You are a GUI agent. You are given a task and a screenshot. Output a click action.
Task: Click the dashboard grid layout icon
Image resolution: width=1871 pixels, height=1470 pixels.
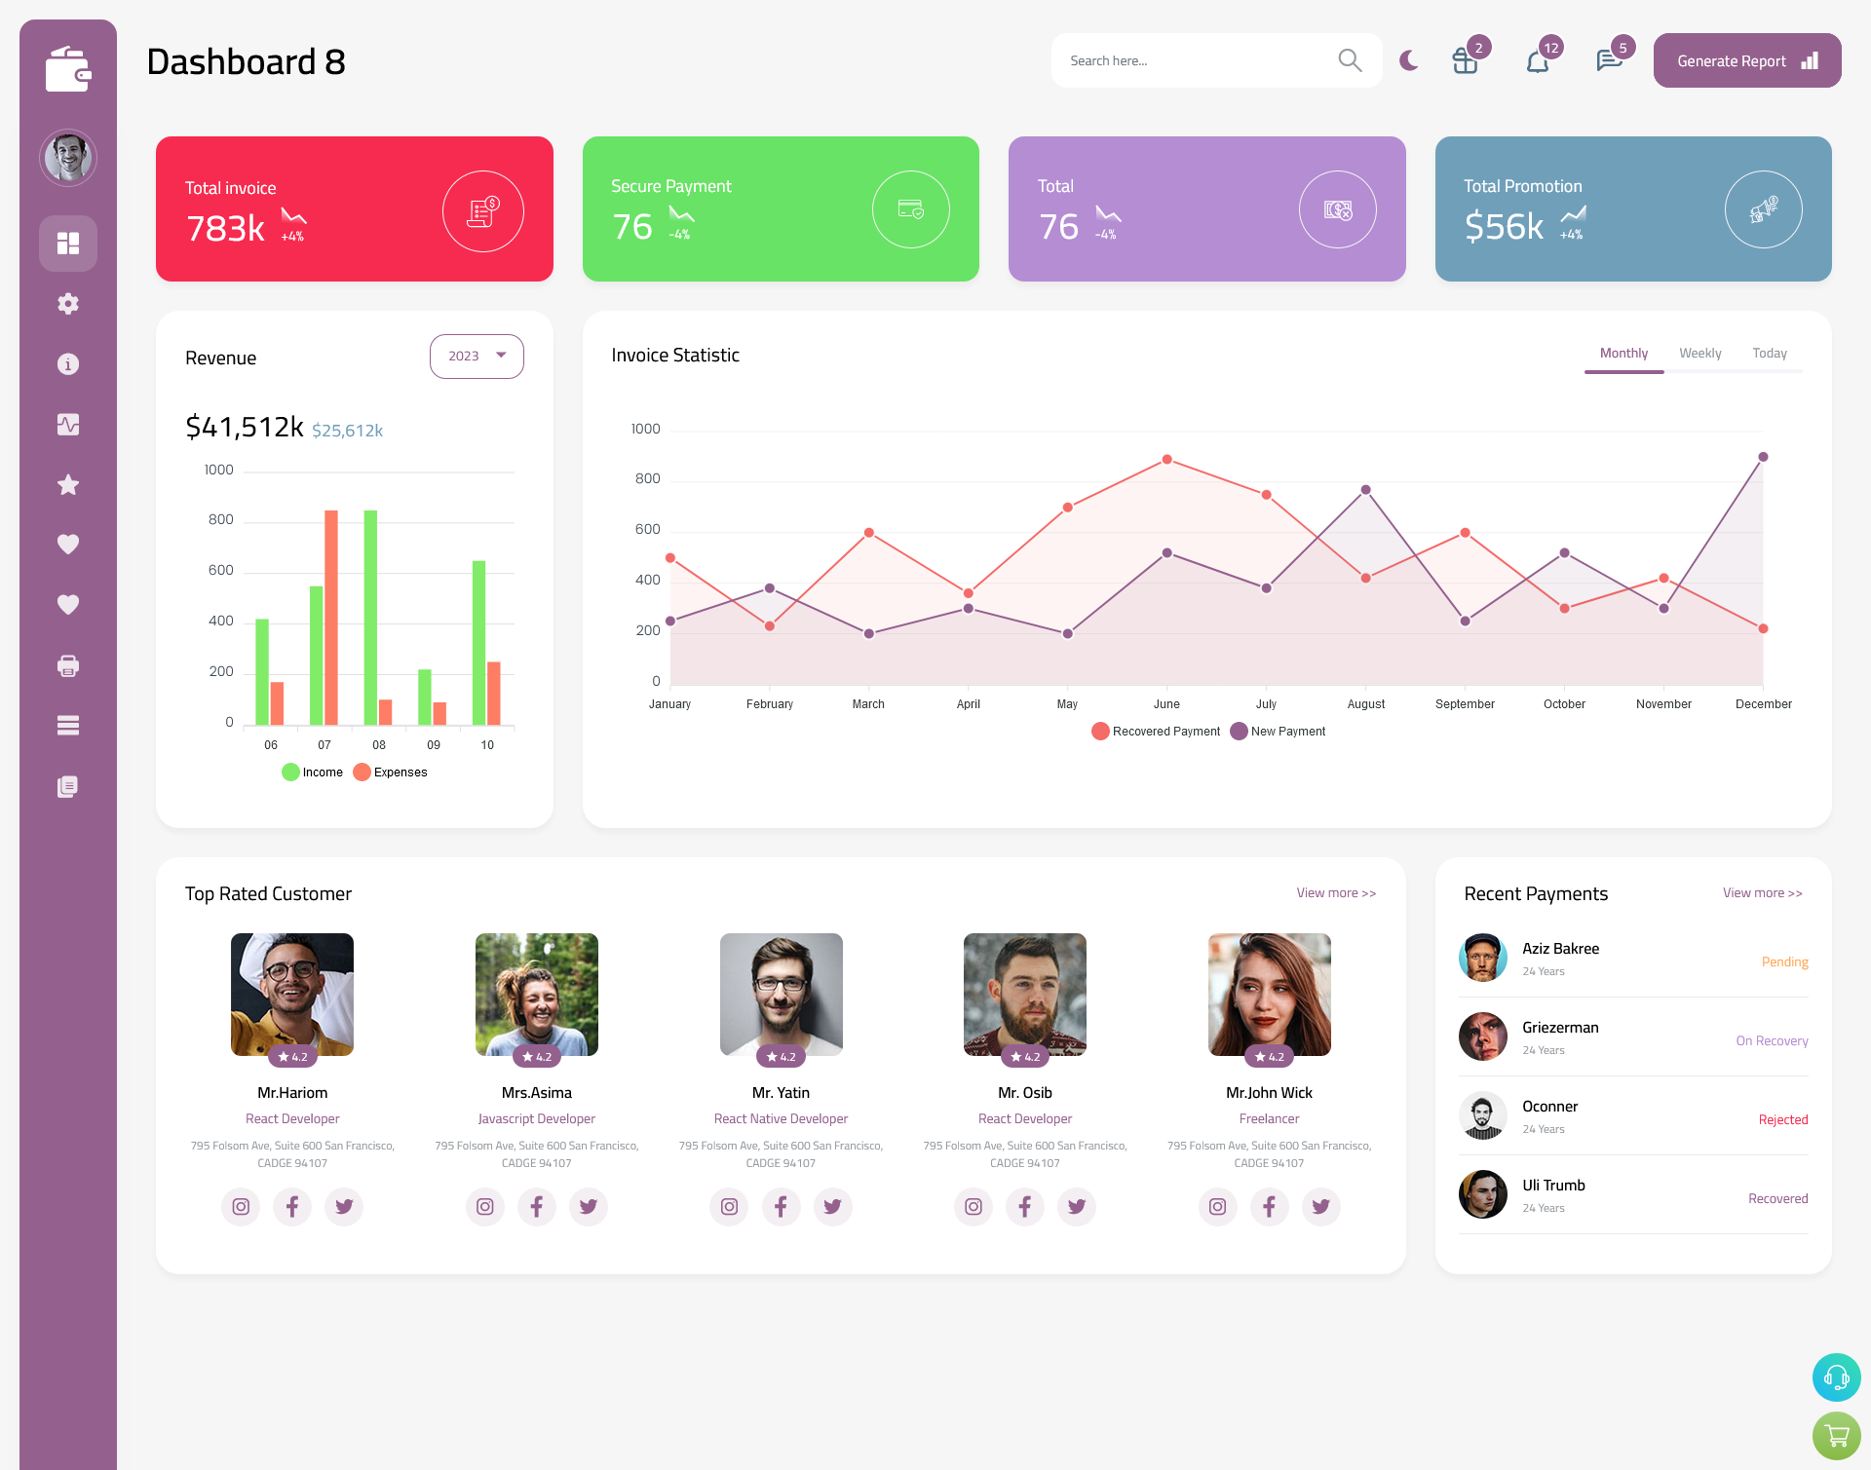point(68,242)
